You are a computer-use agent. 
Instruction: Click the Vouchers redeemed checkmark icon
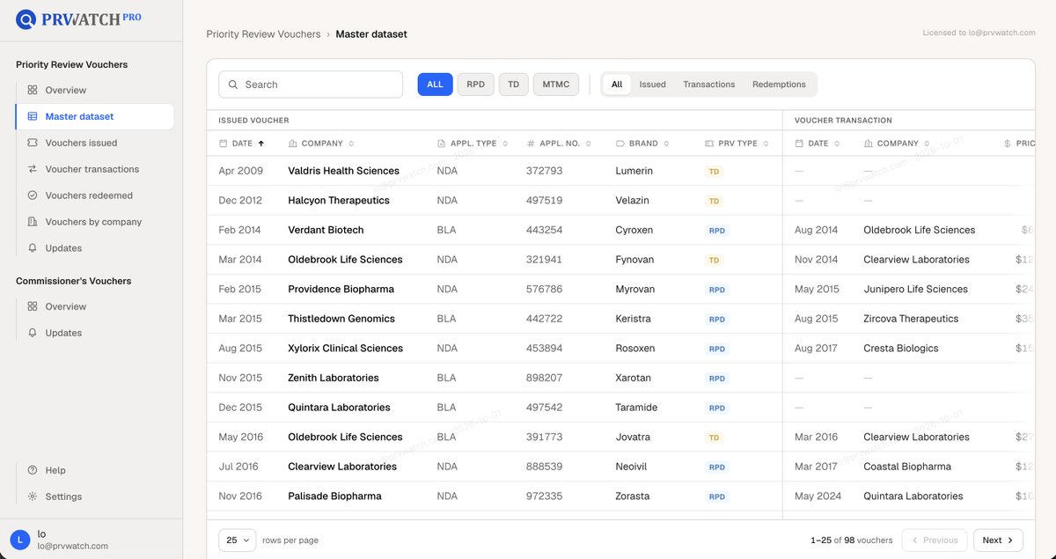tap(33, 195)
